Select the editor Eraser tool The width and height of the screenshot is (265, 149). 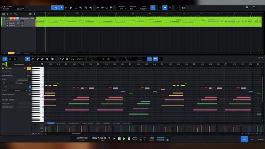click(42, 59)
